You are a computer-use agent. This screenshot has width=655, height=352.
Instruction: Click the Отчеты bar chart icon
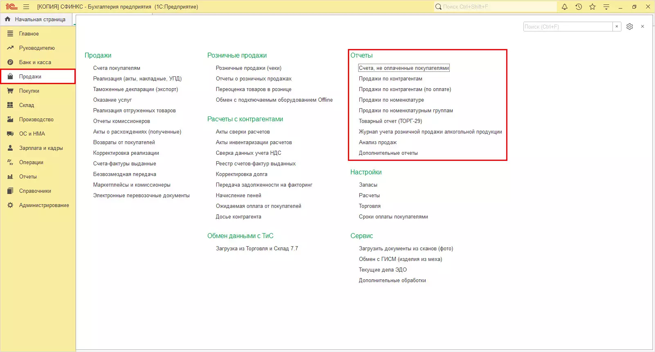click(10, 176)
